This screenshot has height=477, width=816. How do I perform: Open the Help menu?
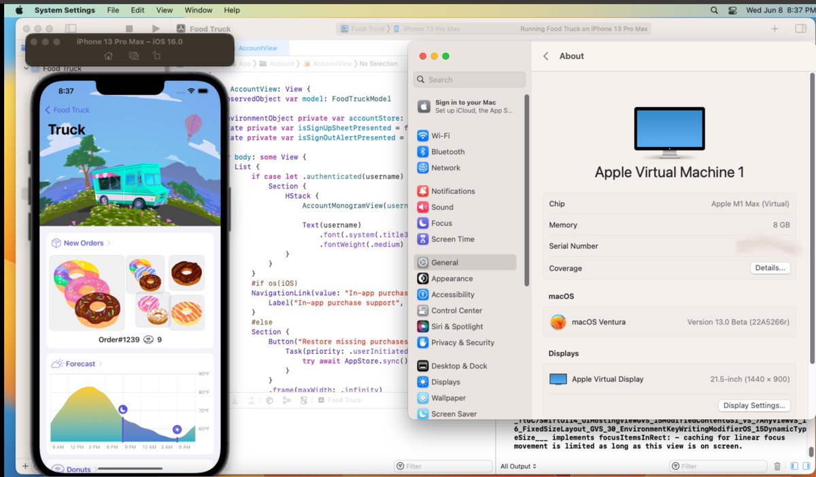(x=232, y=10)
